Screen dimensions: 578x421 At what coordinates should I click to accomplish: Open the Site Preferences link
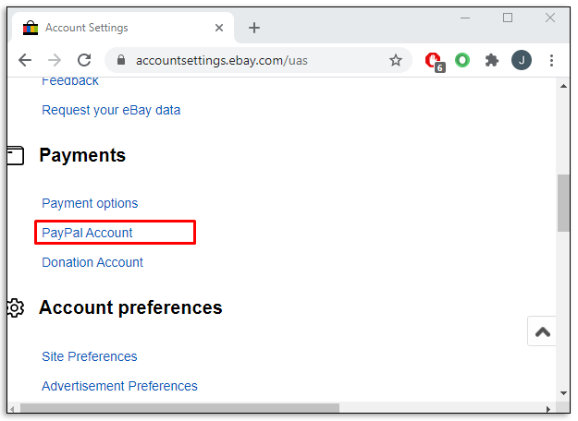tap(90, 356)
